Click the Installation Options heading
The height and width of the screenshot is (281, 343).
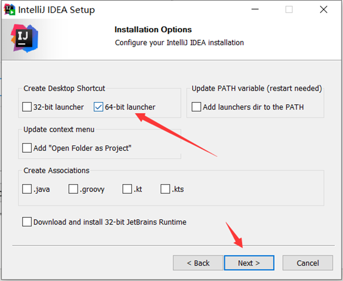point(153,30)
